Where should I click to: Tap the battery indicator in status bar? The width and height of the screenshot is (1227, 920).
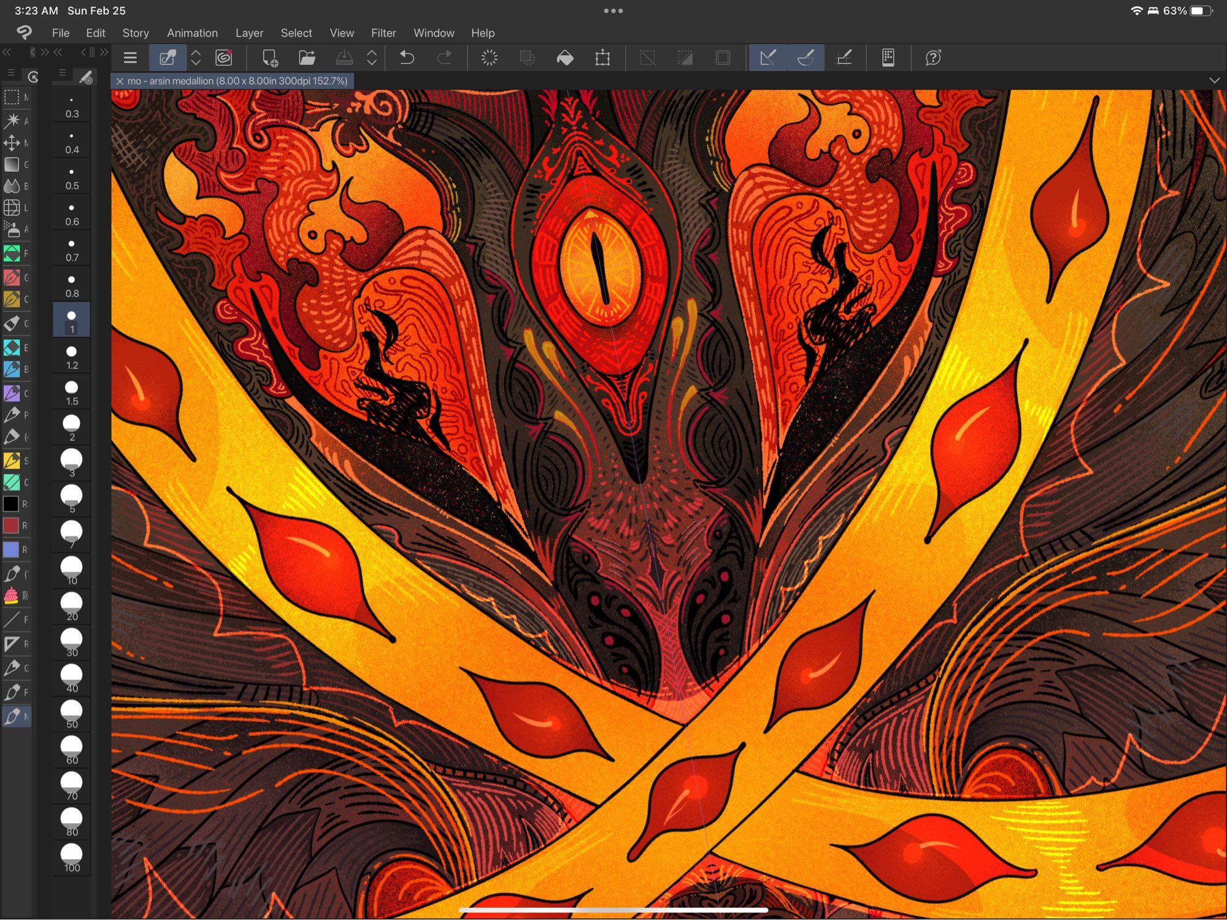(x=1201, y=11)
